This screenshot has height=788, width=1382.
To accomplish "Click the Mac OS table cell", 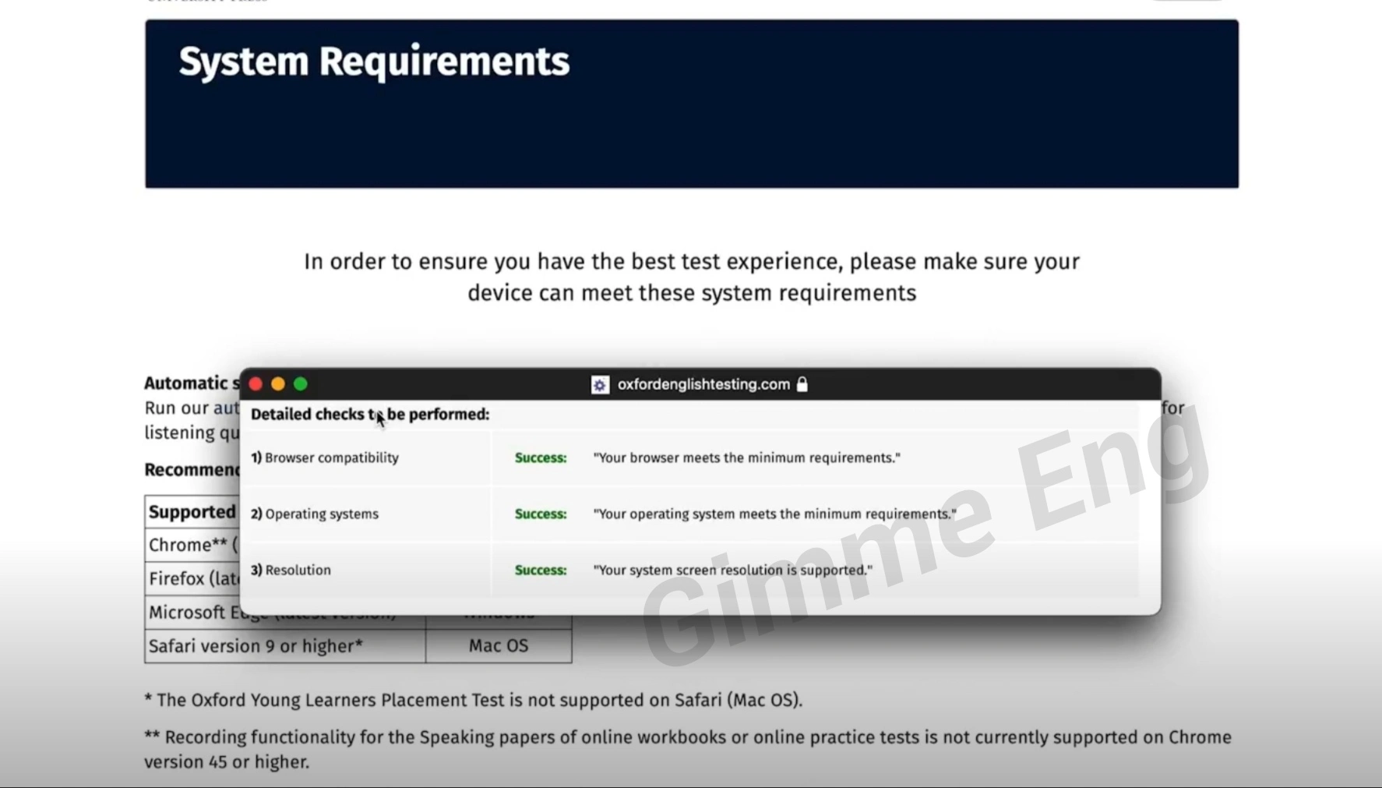I will click(x=498, y=646).
